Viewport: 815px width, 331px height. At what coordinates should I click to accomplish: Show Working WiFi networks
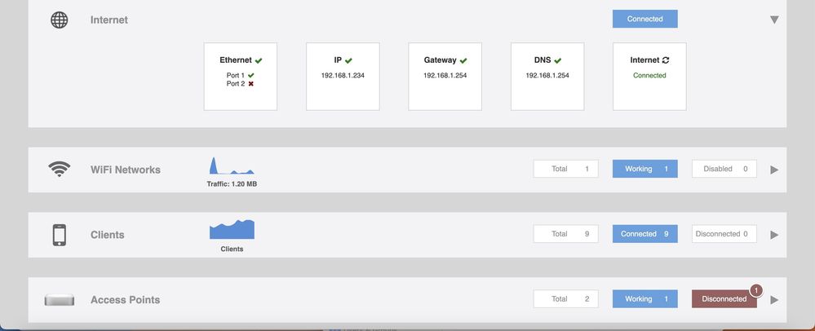tap(644, 169)
